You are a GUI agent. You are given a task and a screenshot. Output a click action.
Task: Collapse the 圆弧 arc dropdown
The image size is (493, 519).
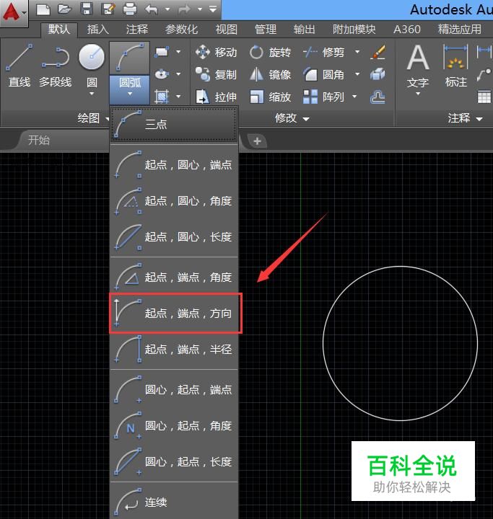tap(130, 89)
